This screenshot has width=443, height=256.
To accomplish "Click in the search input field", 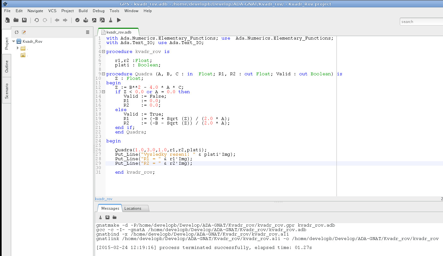I will (x=421, y=22).
